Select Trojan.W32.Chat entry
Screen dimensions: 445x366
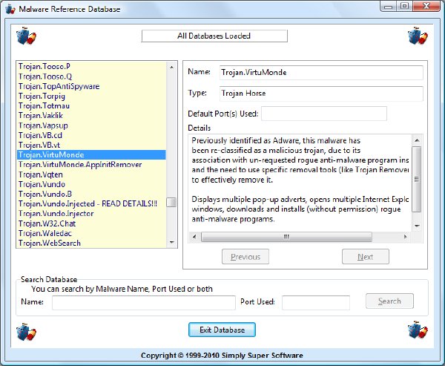pyautogui.click(x=91, y=223)
